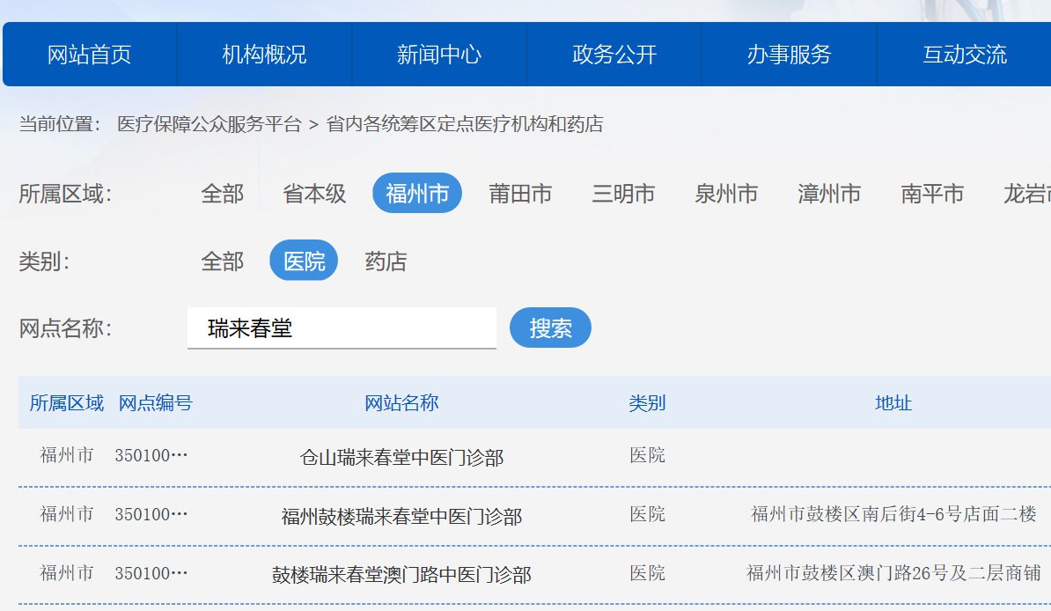Select 全部 in the 类别 row
Viewport: 1051px width, 611px height.
click(x=222, y=261)
